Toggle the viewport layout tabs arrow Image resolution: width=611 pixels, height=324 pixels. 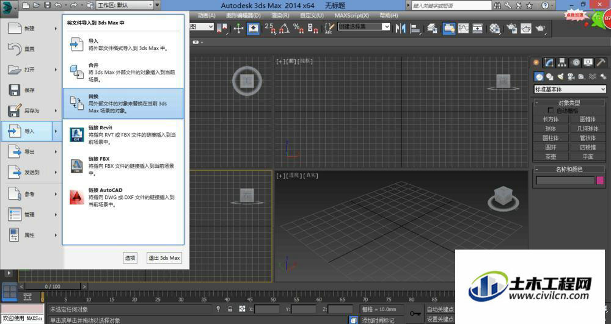tap(8, 273)
